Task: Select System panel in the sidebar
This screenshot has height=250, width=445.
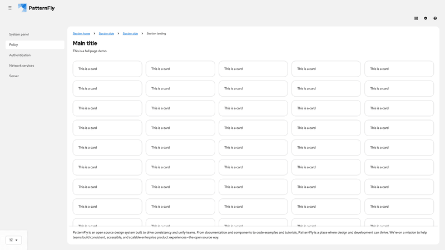Action: (x=35, y=34)
